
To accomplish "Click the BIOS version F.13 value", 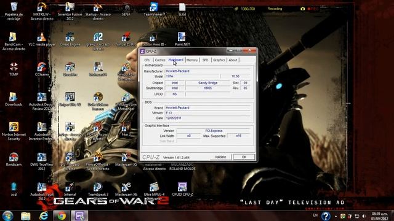I will click(207, 113).
